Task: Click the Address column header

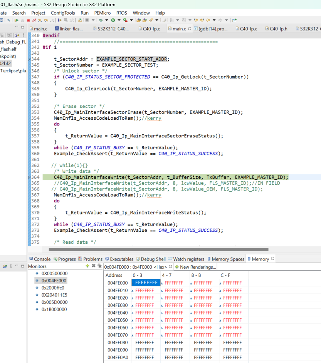Action: click(x=114, y=275)
